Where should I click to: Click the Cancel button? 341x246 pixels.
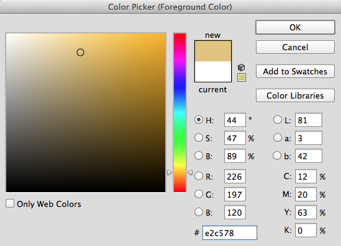click(x=295, y=47)
